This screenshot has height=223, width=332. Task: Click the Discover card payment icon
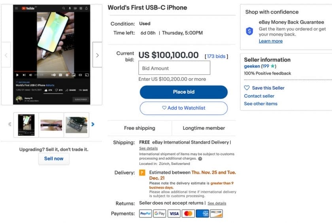[x=216, y=214]
